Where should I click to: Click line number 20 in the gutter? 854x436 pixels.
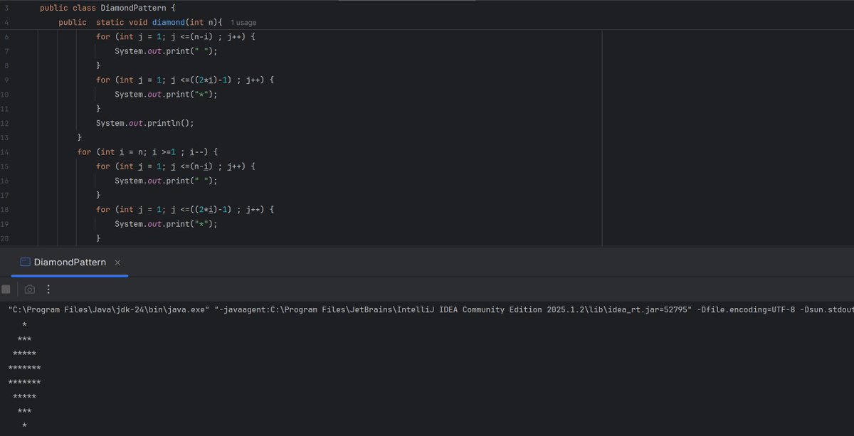(x=6, y=238)
